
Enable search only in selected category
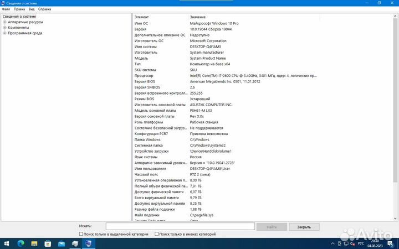(x=81, y=234)
